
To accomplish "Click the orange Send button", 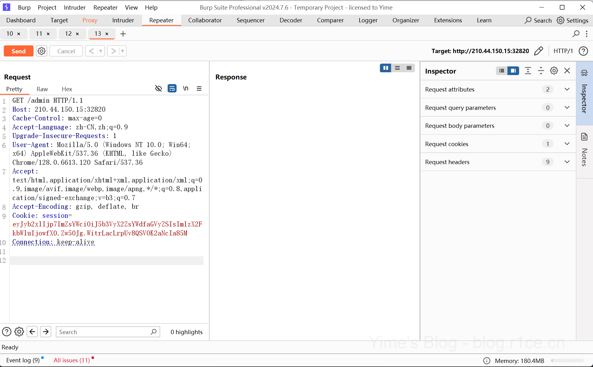I will click(19, 51).
